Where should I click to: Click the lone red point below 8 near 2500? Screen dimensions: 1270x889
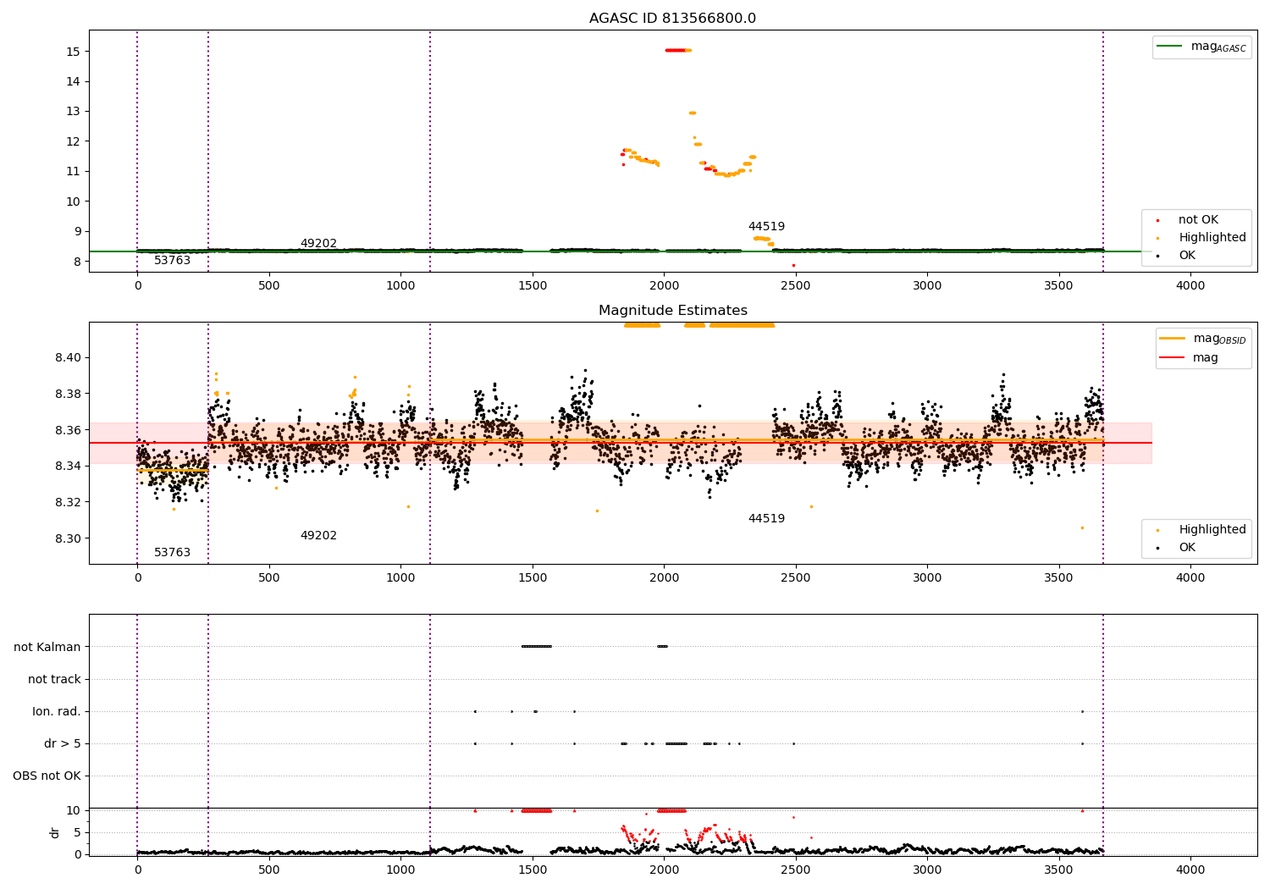(793, 265)
